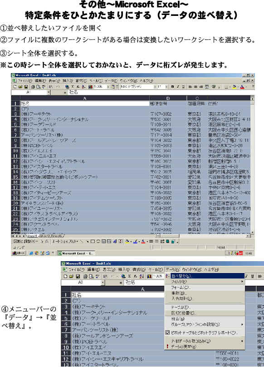Screen dimensions: 264x367
Task: Click Internet Explorer icon in quick launch
Action: tap(31, 253)
